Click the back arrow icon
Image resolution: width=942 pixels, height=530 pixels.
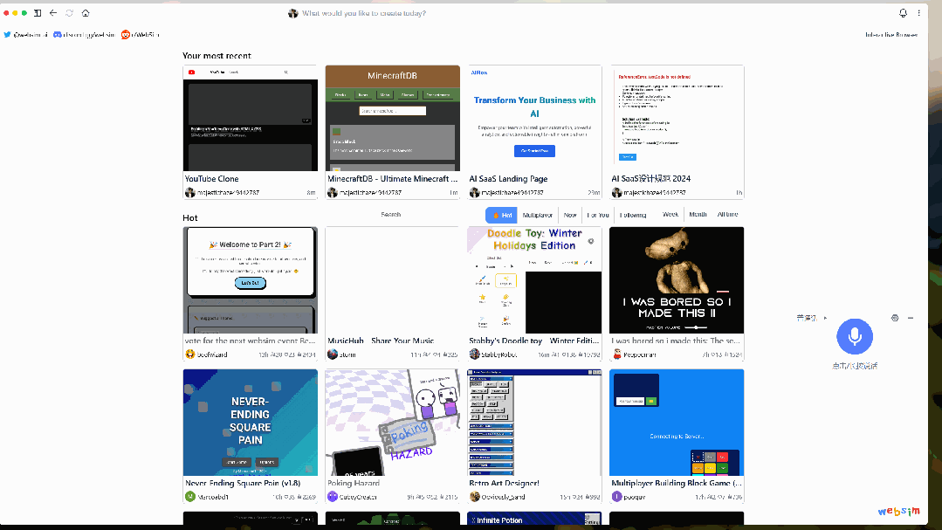(53, 13)
